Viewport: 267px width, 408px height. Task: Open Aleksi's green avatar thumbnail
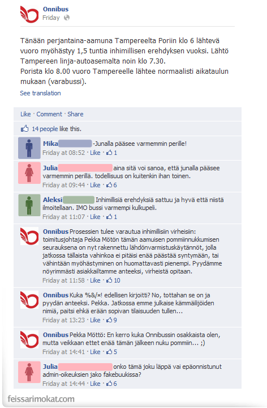(x=29, y=205)
